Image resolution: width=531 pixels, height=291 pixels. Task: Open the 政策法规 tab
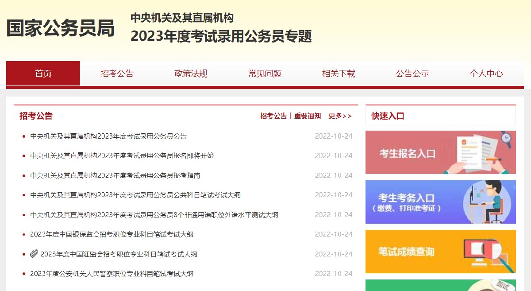click(190, 74)
